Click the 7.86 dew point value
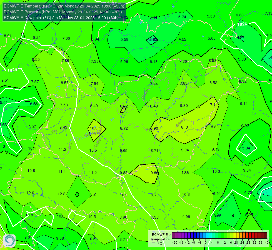Image resolution: width=272 pixels, height=250 pixels. pos(65,61)
